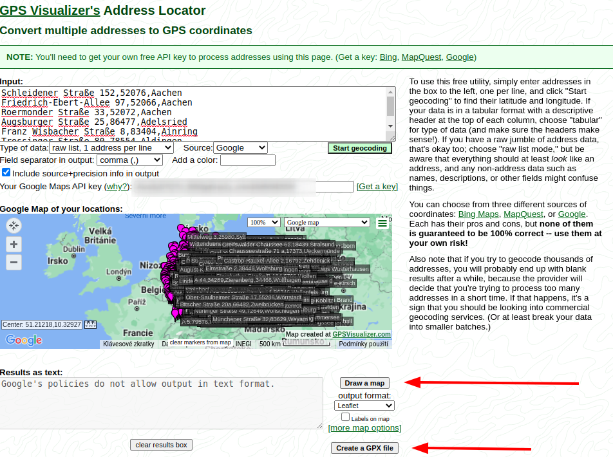
Task: Click the Create a GPX file button
Action: click(x=364, y=448)
